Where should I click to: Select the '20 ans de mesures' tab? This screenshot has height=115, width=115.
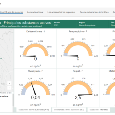coord(11,12)
